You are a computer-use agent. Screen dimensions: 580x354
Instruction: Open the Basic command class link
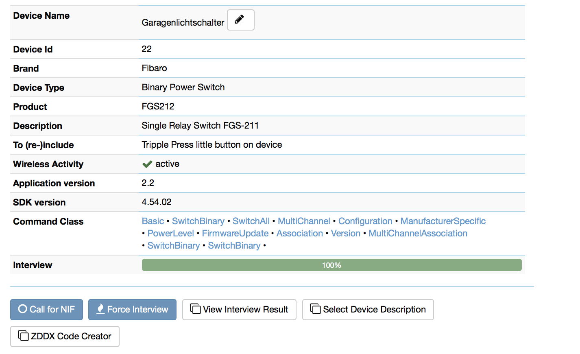[153, 221]
